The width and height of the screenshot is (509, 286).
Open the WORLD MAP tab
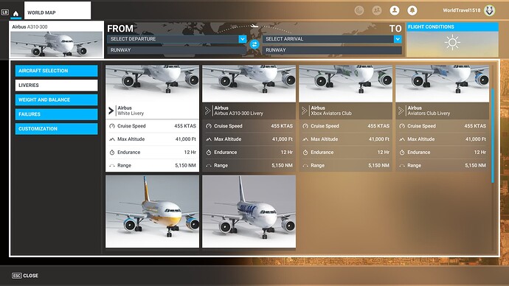pyautogui.click(x=58, y=10)
